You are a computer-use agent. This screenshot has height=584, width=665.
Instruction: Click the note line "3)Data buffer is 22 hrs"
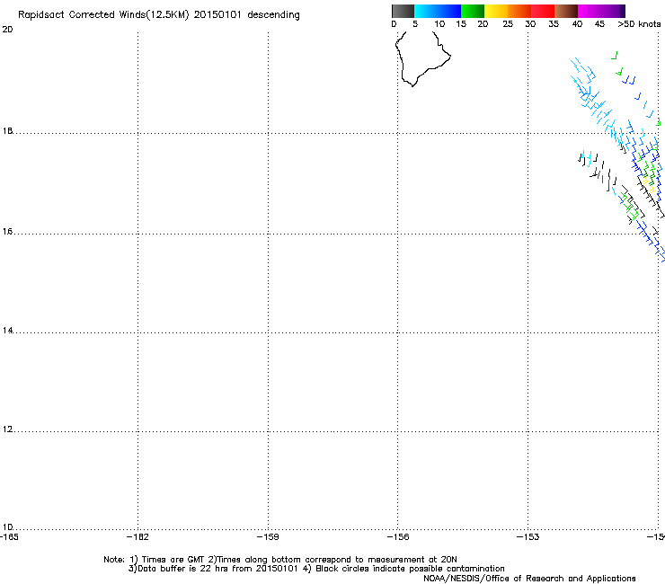click(x=316, y=569)
